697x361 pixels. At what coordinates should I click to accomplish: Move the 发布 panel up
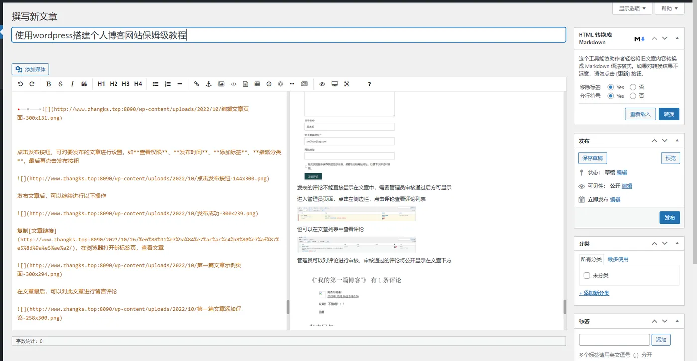click(x=655, y=141)
